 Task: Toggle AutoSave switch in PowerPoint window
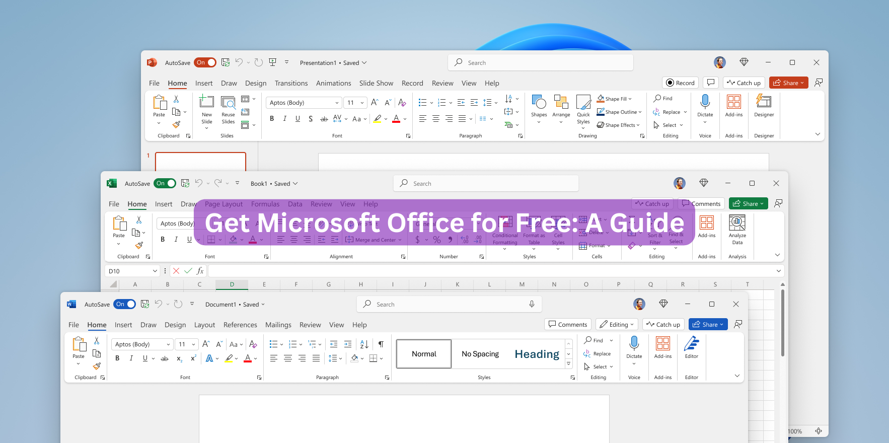(205, 62)
